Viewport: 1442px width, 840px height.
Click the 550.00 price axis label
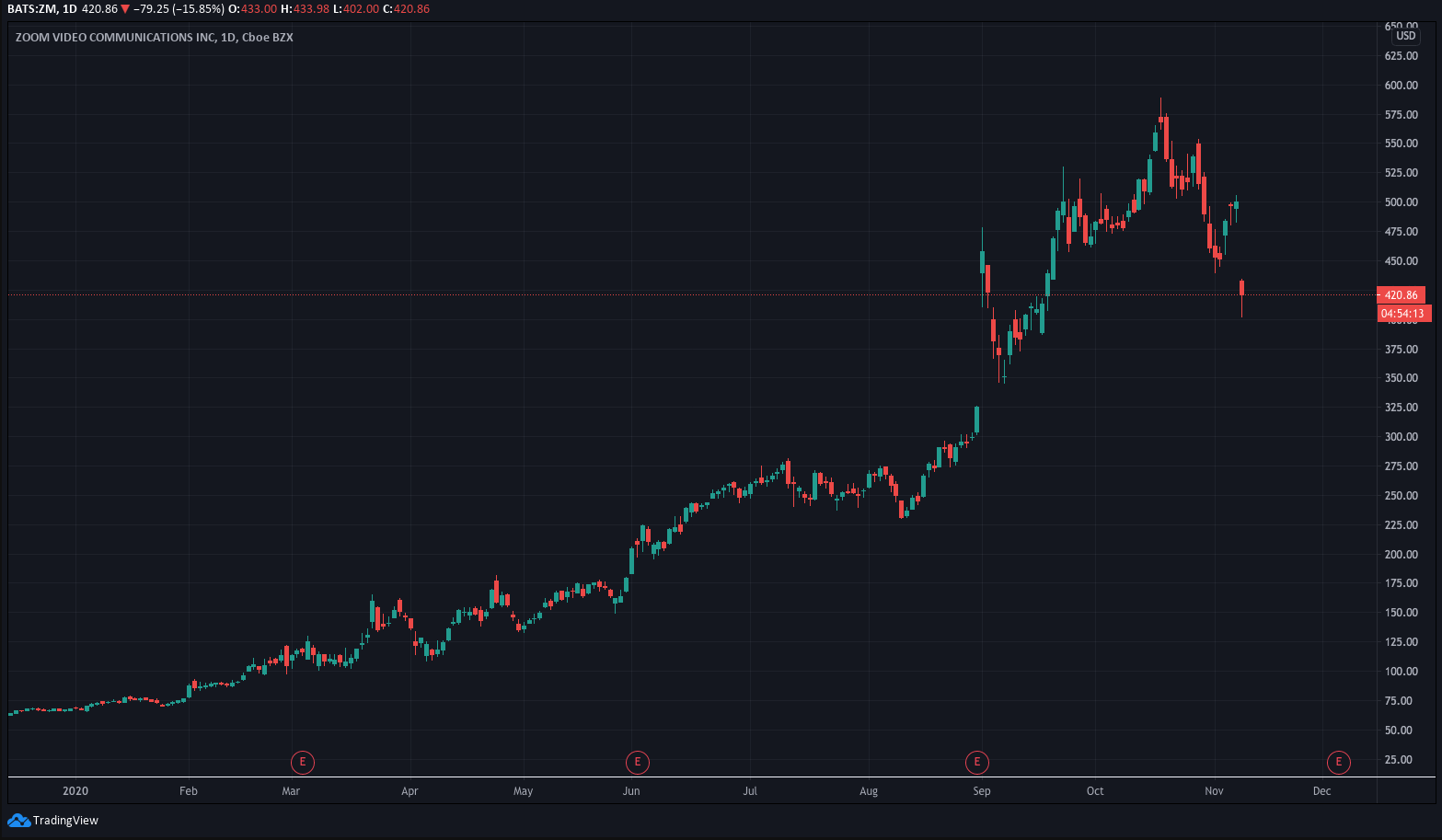1402,144
